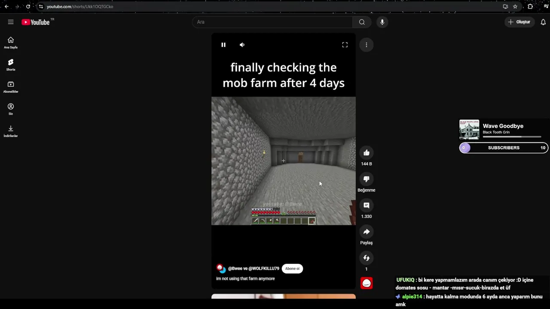Screen dimensions: 550x309
Task: Share the Short via Paylaş
Action: (367, 232)
